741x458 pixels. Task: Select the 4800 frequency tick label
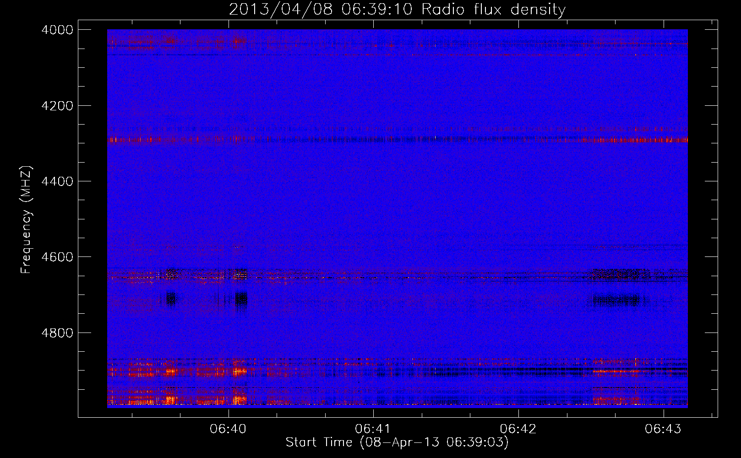point(57,333)
